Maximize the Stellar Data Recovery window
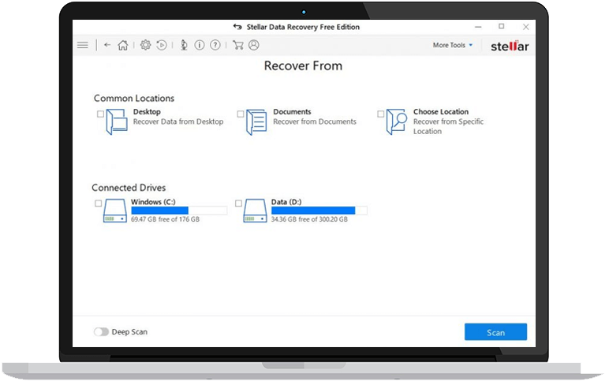Viewport: 609px width, 385px height. 502,26
